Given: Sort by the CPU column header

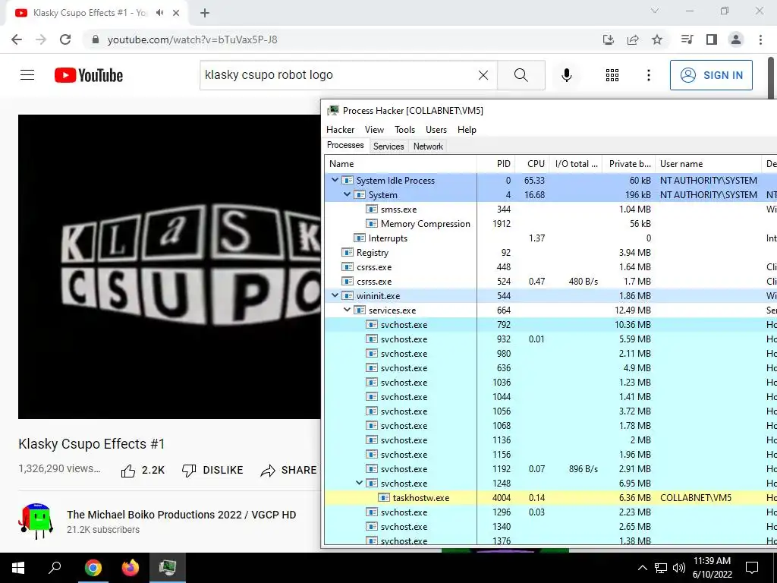Looking at the screenshot, I should pyautogui.click(x=532, y=164).
